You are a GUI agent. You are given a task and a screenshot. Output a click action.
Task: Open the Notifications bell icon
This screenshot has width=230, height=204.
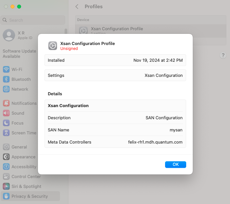pos(6,103)
